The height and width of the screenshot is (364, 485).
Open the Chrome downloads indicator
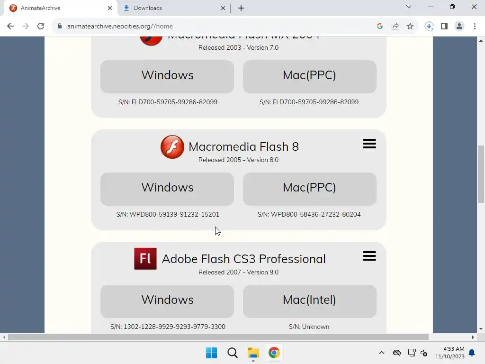[429, 27]
